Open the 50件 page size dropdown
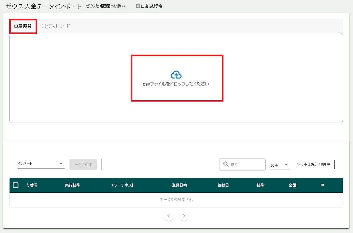 [280, 165]
